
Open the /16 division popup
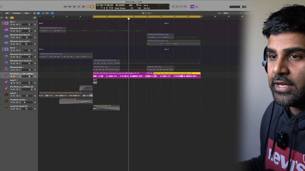[x=132, y=9]
